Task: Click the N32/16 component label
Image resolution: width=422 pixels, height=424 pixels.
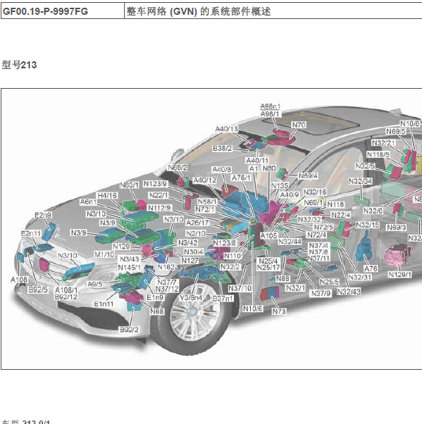Action: coord(315,192)
